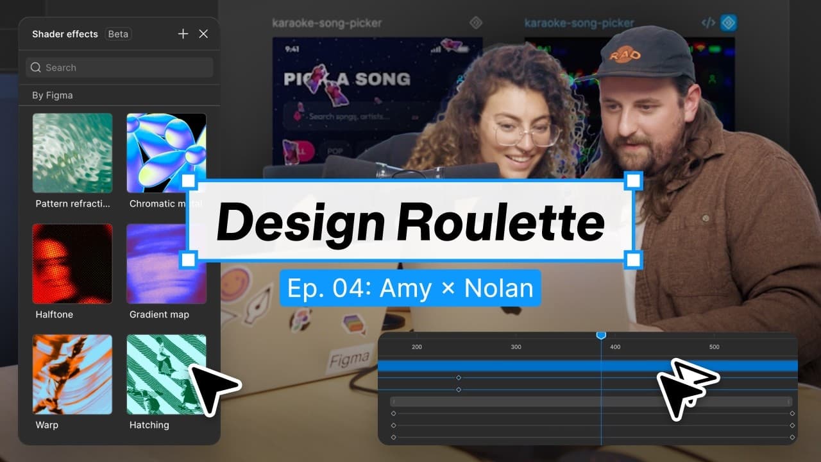
Task: Click the blue timeline playhead marker
Action: coord(601,336)
